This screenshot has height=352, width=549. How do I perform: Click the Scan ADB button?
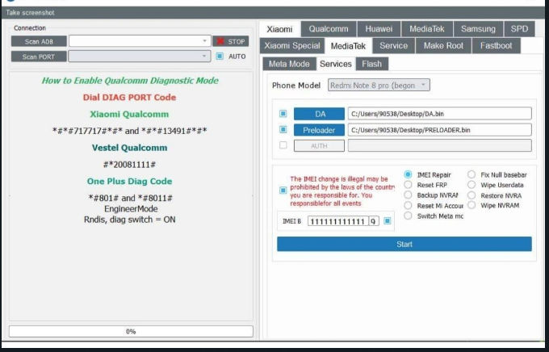(x=39, y=41)
